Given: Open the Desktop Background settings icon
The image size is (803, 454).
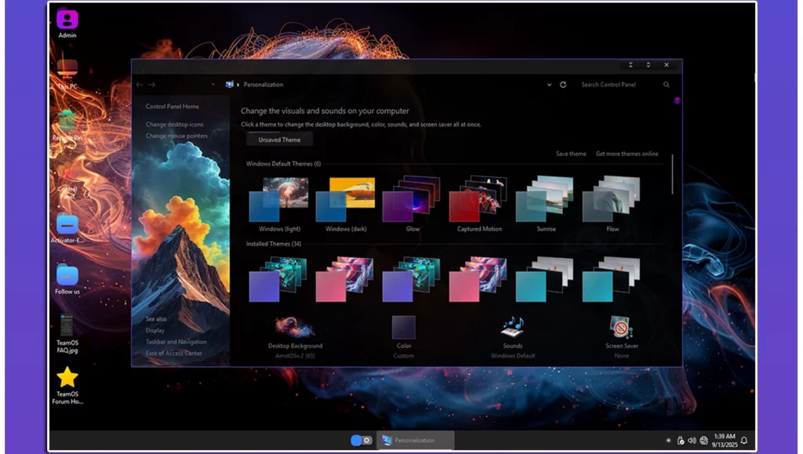Looking at the screenshot, I should [x=295, y=327].
